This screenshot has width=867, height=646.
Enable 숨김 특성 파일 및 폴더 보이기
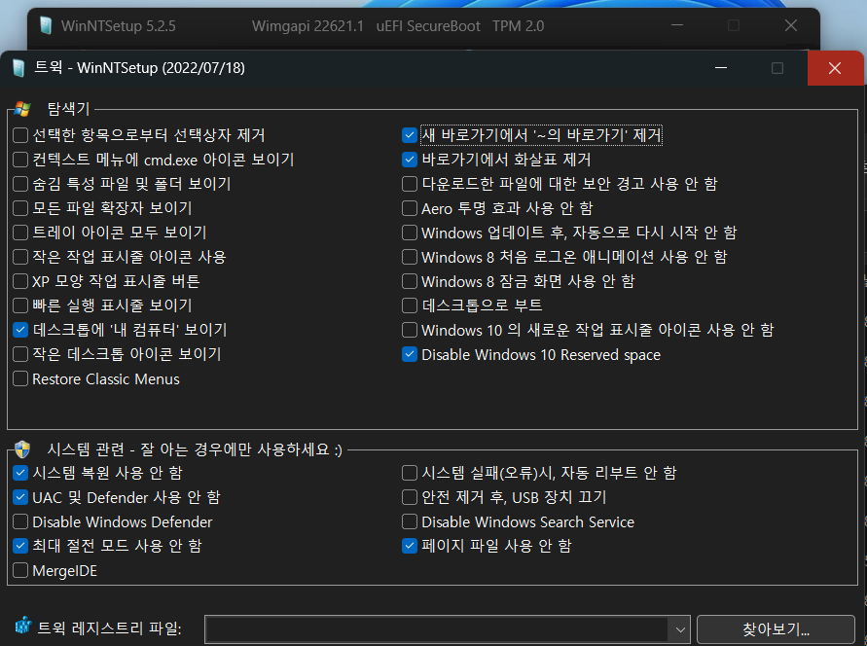click(20, 184)
